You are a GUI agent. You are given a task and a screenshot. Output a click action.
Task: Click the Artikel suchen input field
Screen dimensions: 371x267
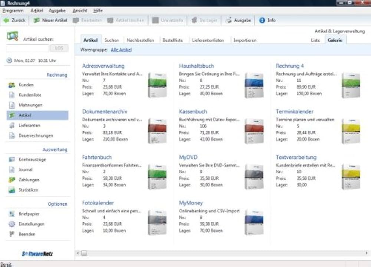pos(27,48)
